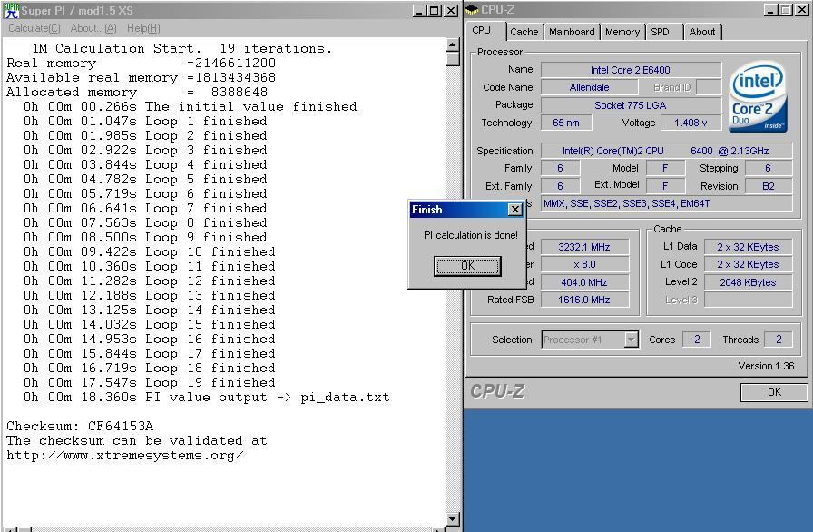Open the Help menu in Super PI
The image size is (813, 532).
tap(143, 28)
